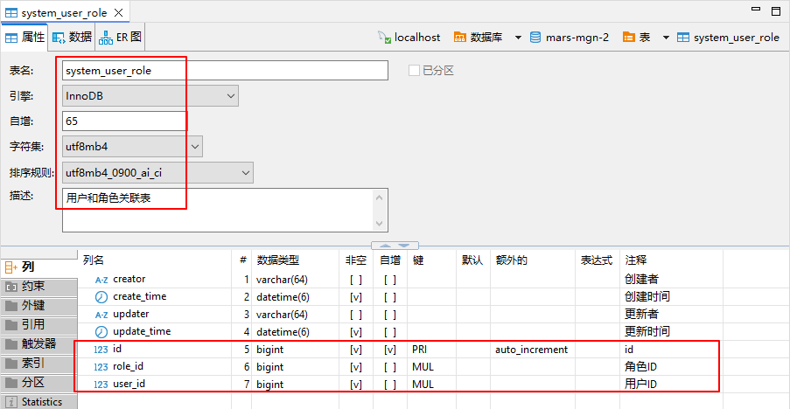790x409 pixels.
Task: Click the 自增 column header
Action: [x=390, y=260]
